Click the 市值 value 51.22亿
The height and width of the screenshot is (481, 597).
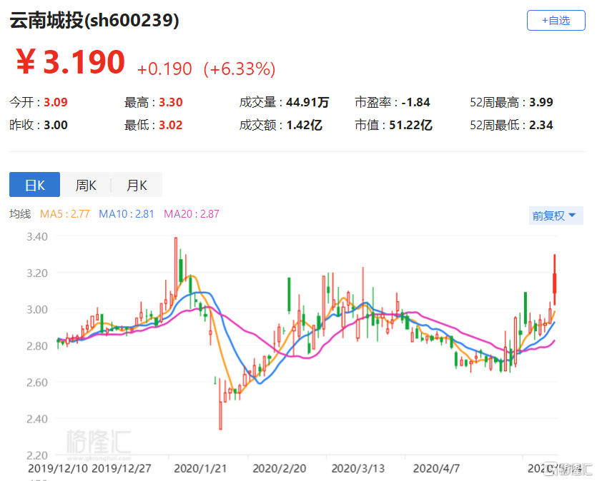410,125
